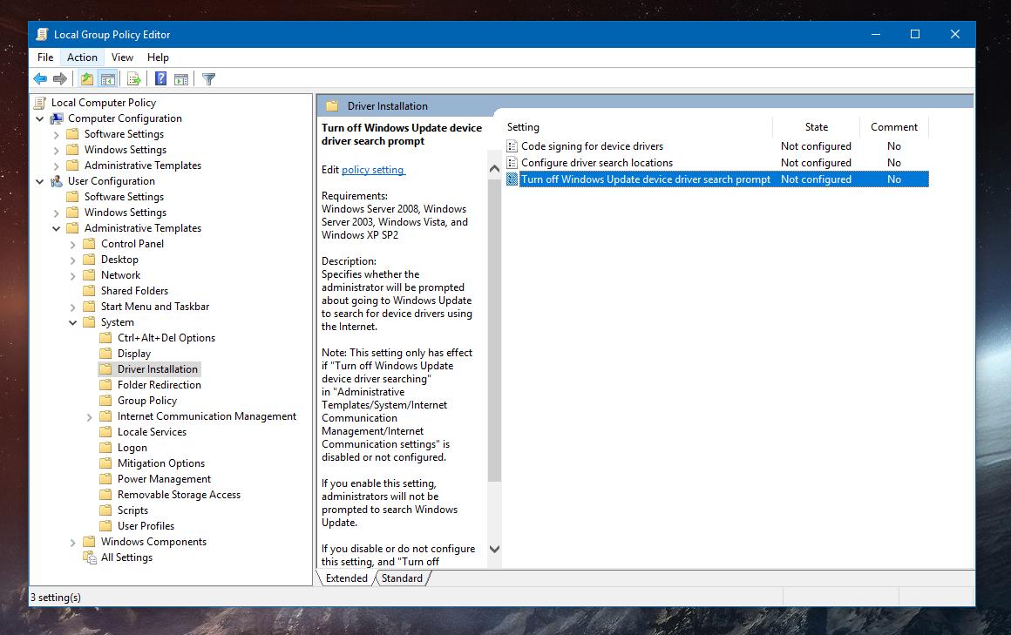The image size is (1011, 635).
Task: Select Locale Services in the tree
Action: (x=152, y=432)
